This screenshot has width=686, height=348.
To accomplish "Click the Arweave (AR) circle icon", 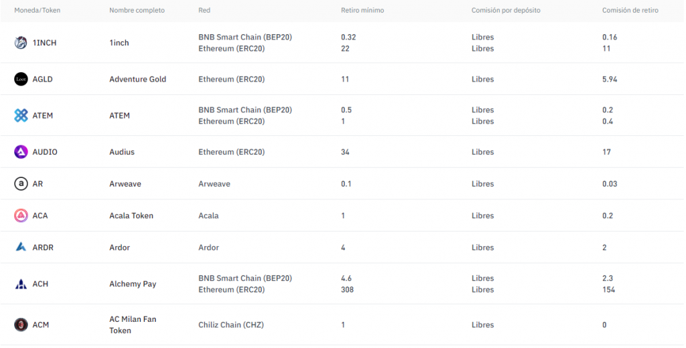I will pos(21,183).
